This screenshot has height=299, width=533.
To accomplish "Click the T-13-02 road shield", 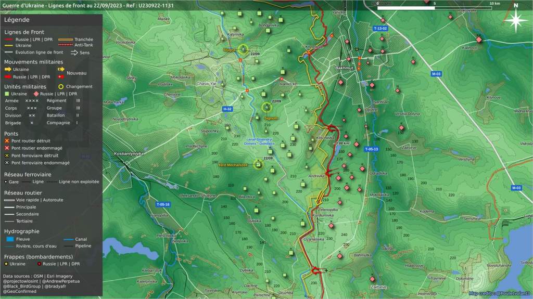I will [x=380, y=28].
